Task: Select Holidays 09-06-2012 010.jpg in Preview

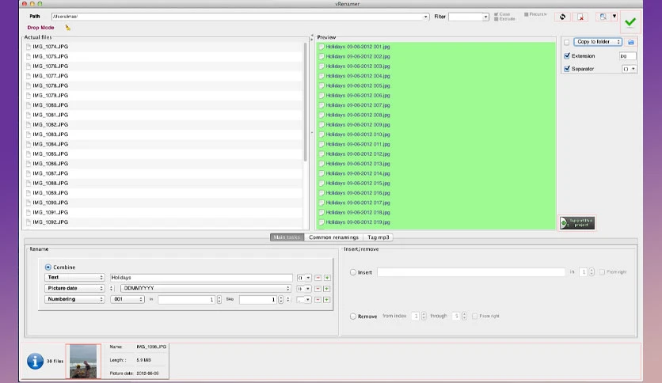Action: [x=358, y=135]
